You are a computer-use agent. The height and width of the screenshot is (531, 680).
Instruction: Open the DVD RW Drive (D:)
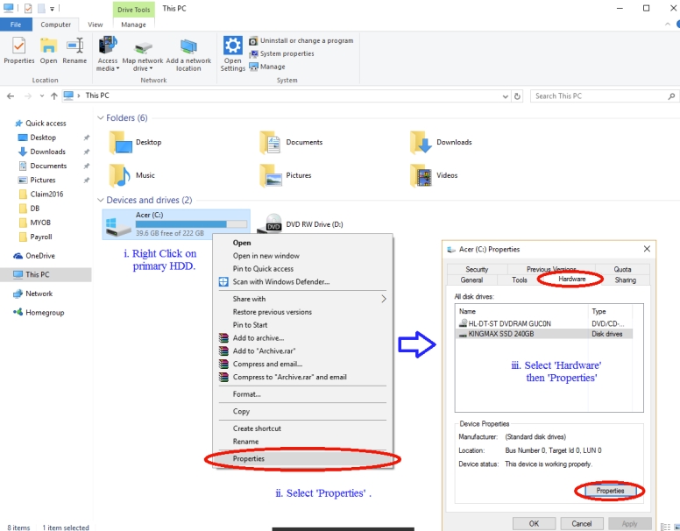coord(274,225)
